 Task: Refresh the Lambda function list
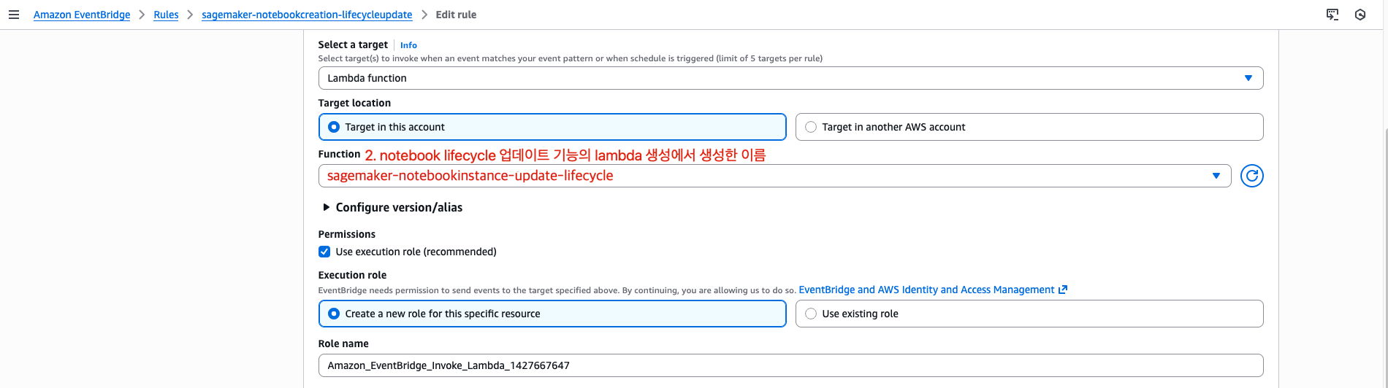(x=1251, y=176)
